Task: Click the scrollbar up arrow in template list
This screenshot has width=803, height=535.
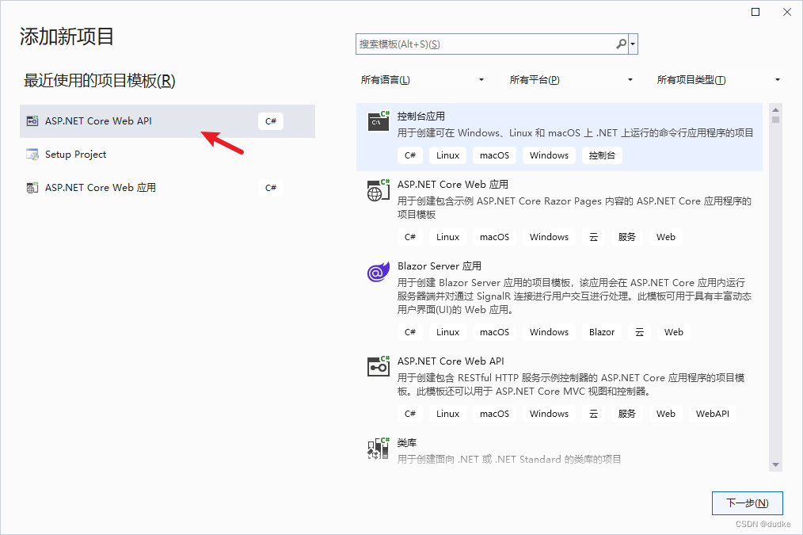Action: (x=775, y=109)
